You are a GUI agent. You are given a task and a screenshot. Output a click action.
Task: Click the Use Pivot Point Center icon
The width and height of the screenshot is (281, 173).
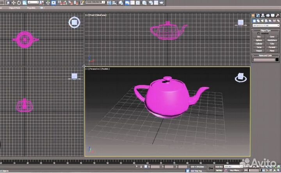coord(42,3)
